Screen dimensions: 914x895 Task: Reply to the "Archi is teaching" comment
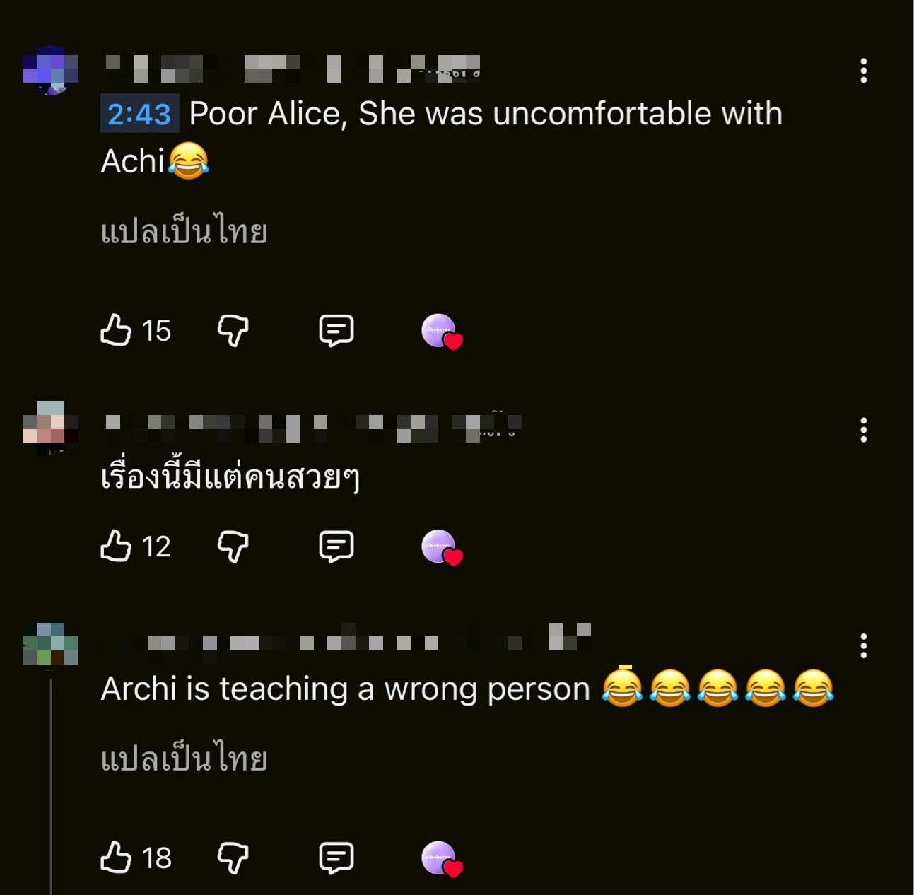(x=336, y=858)
